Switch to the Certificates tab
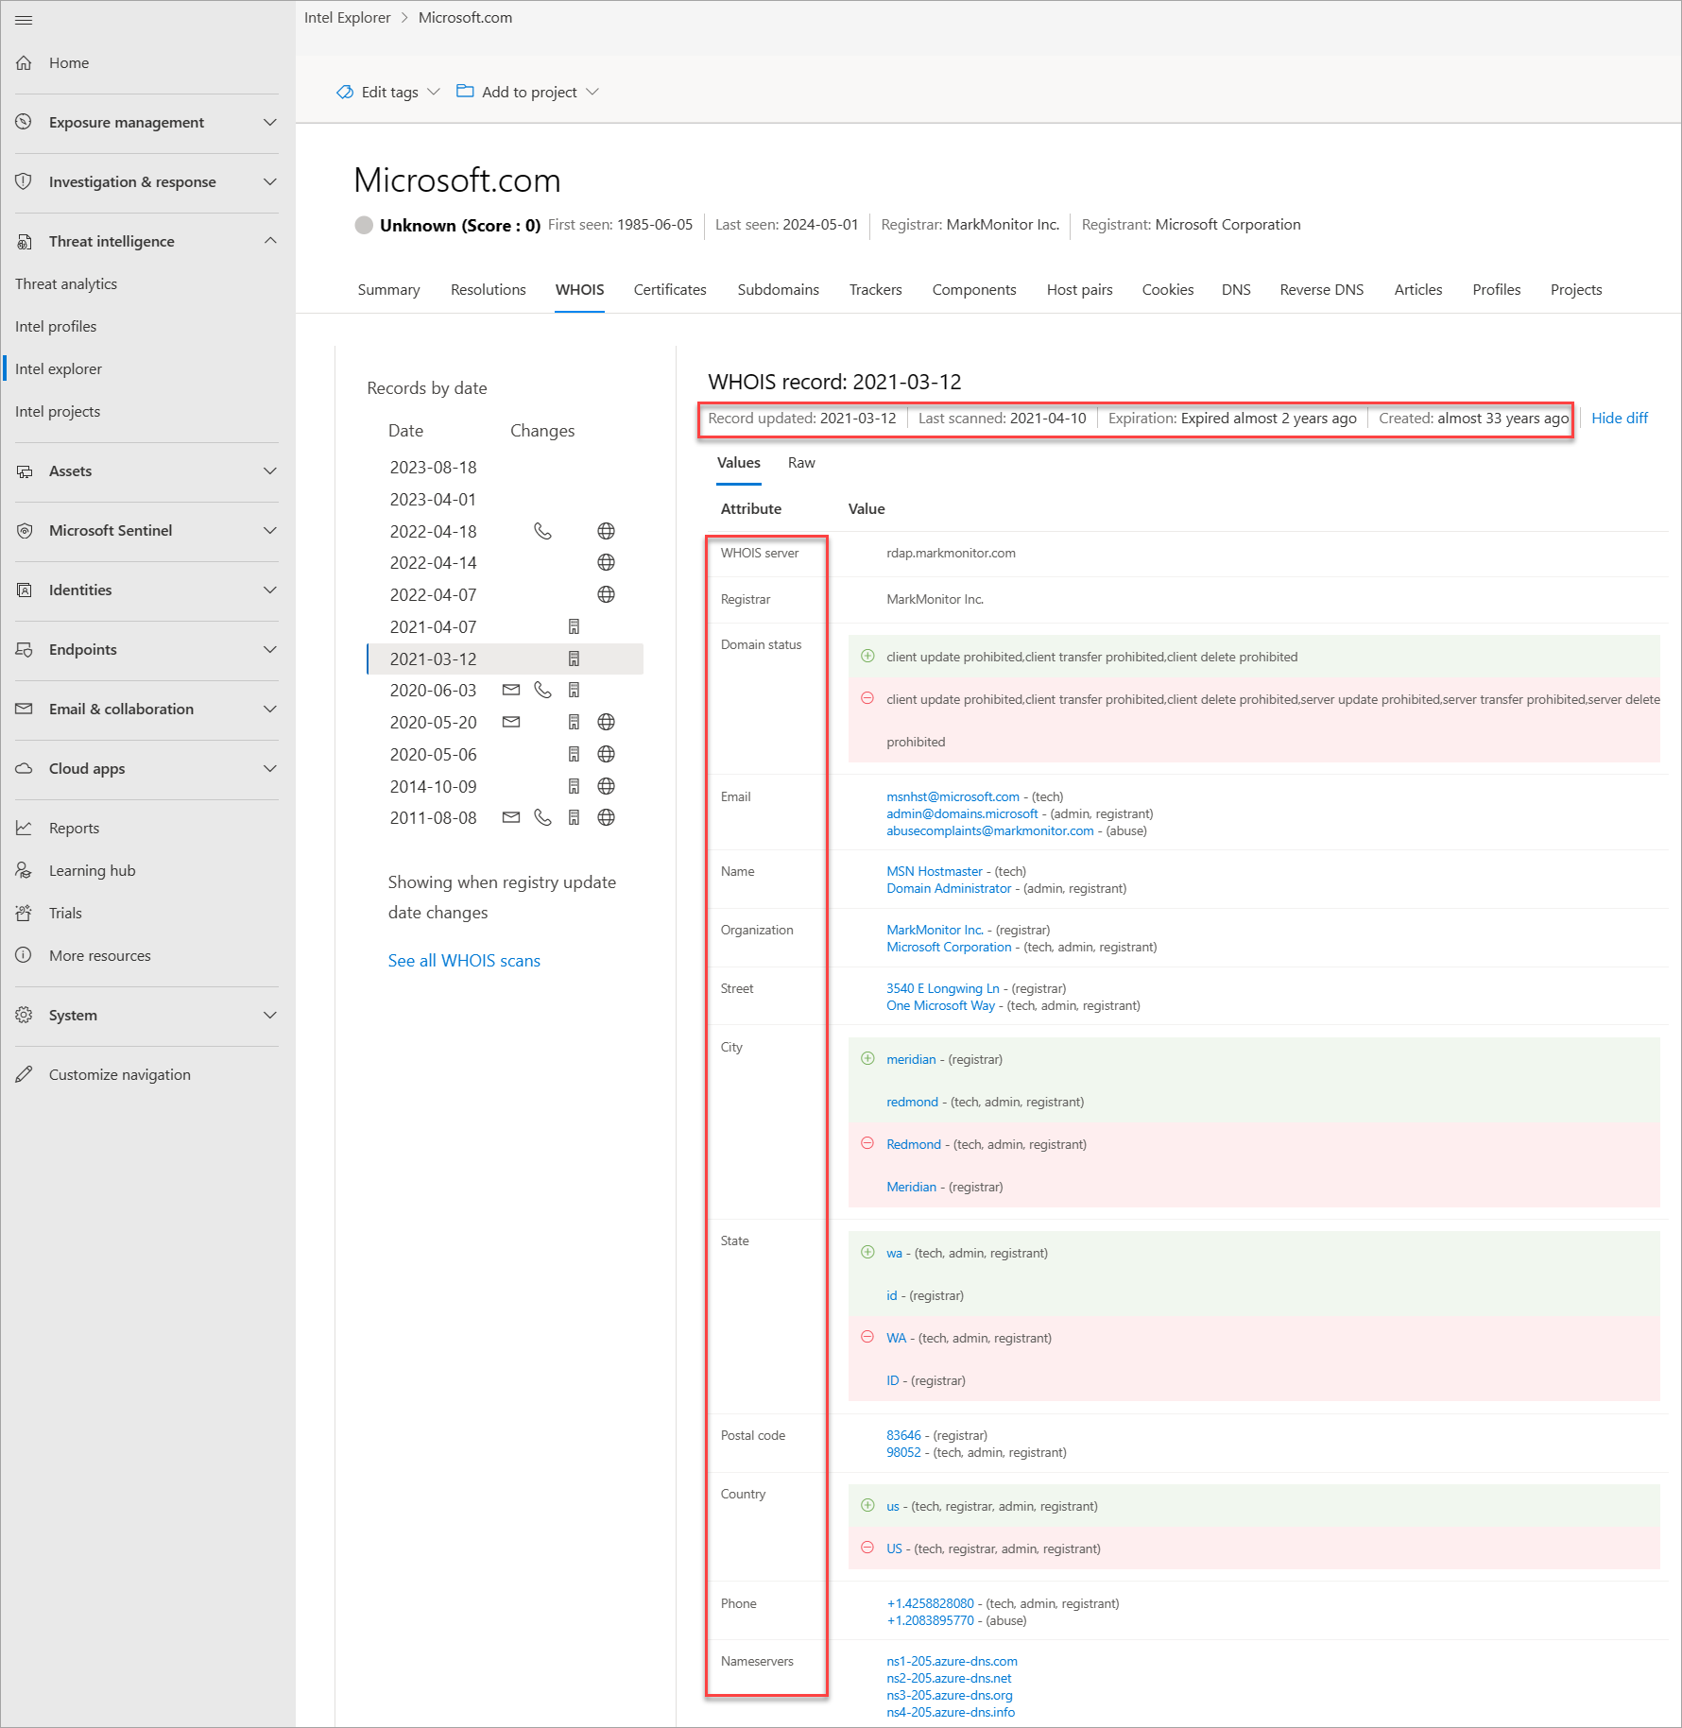The height and width of the screenshot is (1728, 1682). point(669,290)
